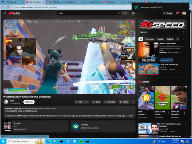The image size is (192, 144).
Task: Click the browser address bar URL
Action: click(36, 7)
